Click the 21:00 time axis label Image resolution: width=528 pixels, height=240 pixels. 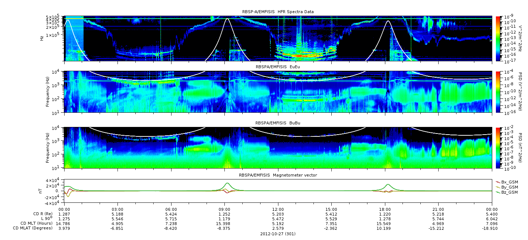click(x=438, y=209)
